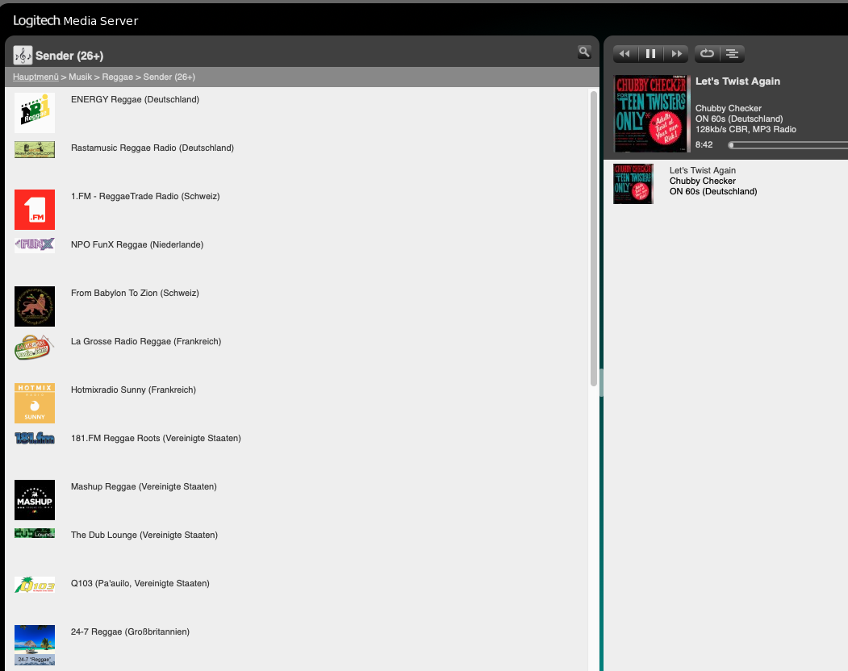Click Chubby Checker in the playlist entry
This screenshot has height=671, width=848.
703,181
